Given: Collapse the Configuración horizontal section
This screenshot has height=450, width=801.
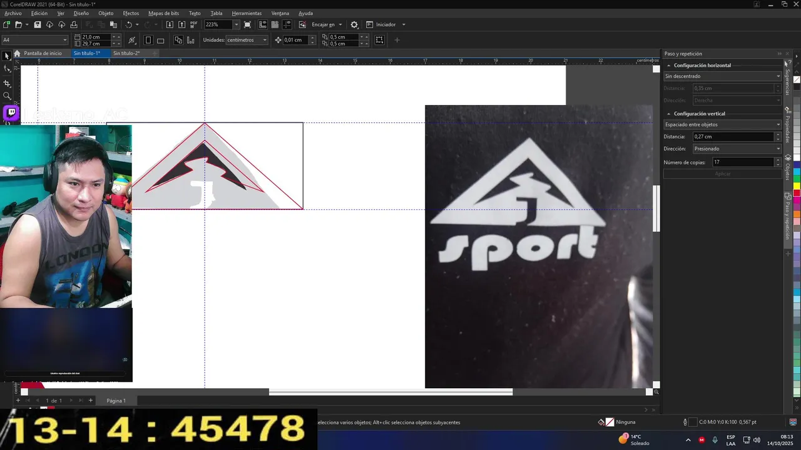Looking at the screenshot, I should (x=668, y=65).
